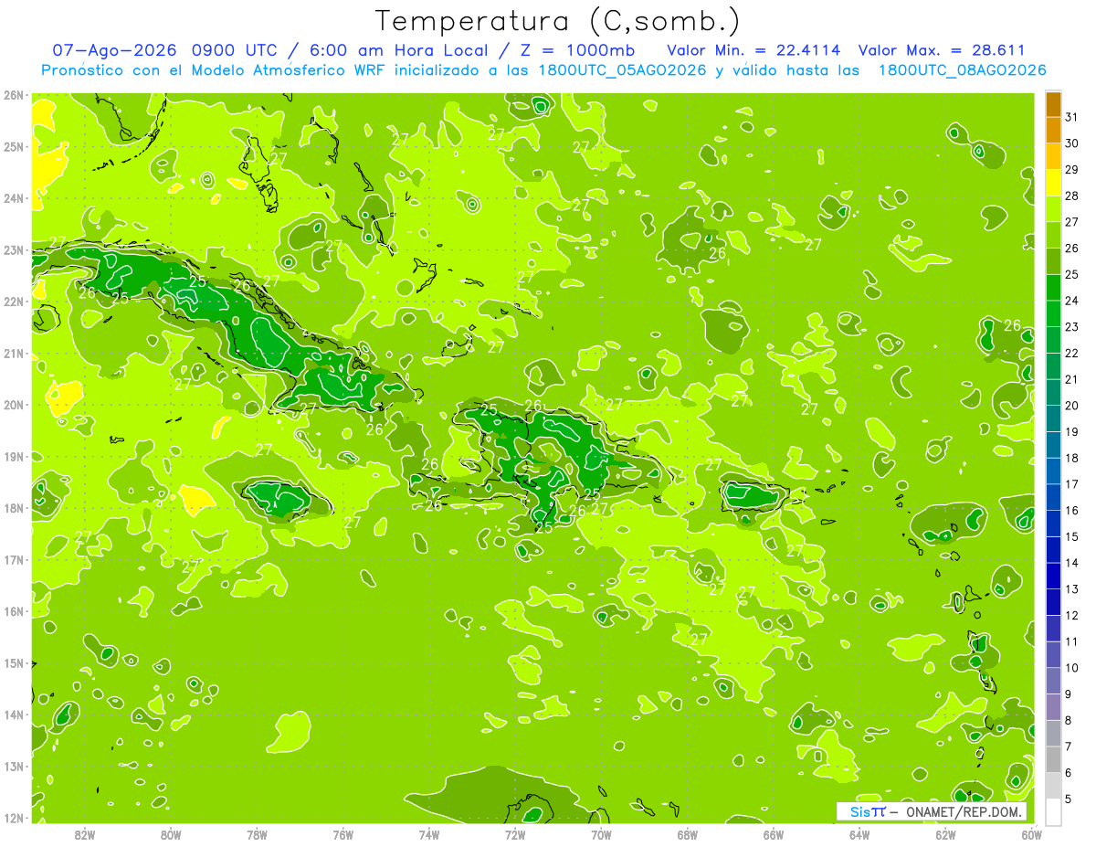Screen dimensions: 1096x847
Task: Click the yellow swatch between 28 and 29
Action: 1053,183
